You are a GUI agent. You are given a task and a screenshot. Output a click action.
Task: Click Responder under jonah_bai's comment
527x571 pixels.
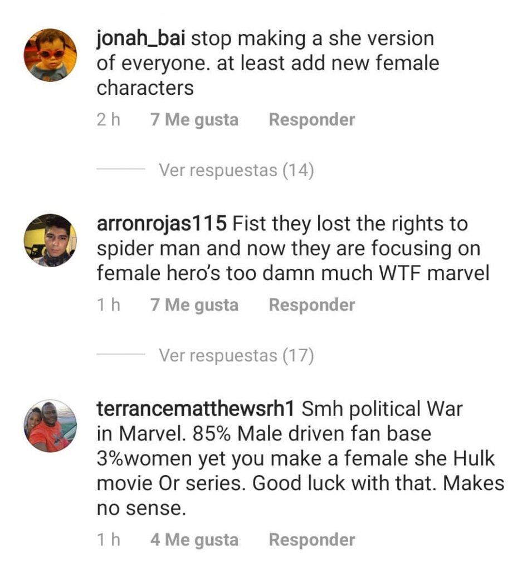click(312, 120)
